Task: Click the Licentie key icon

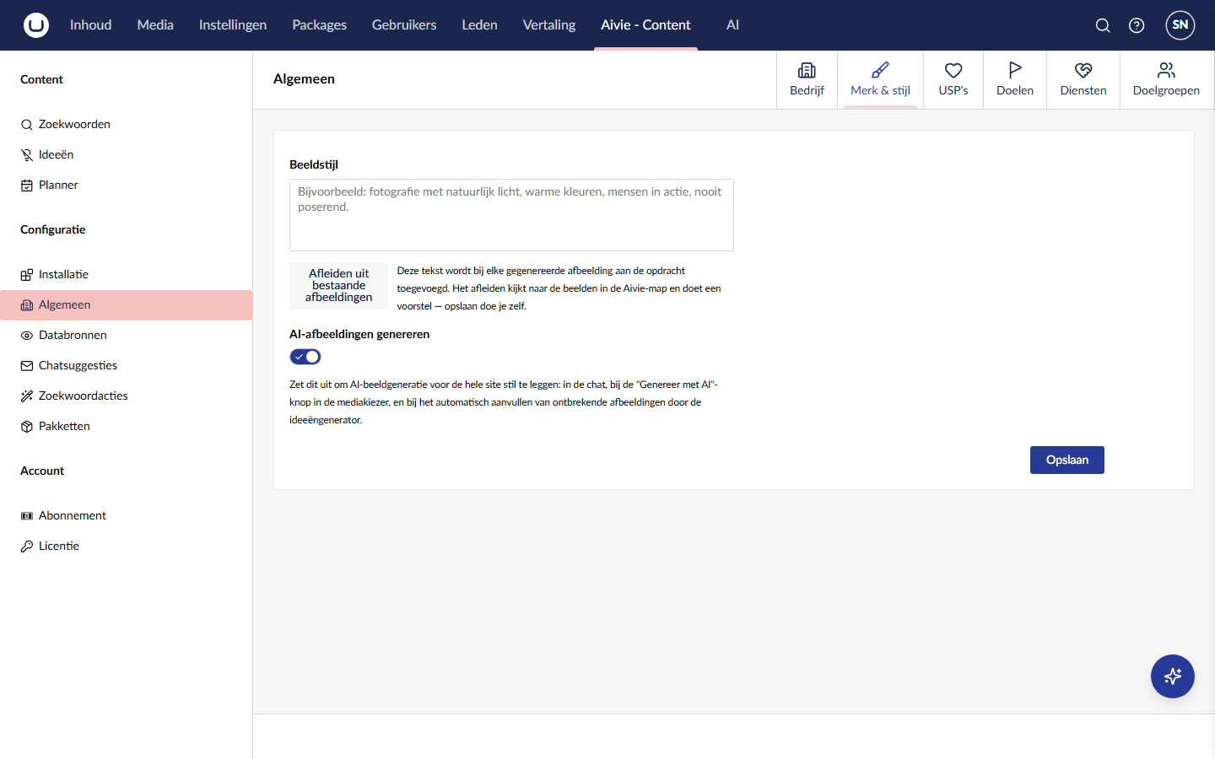Action: 27,546
